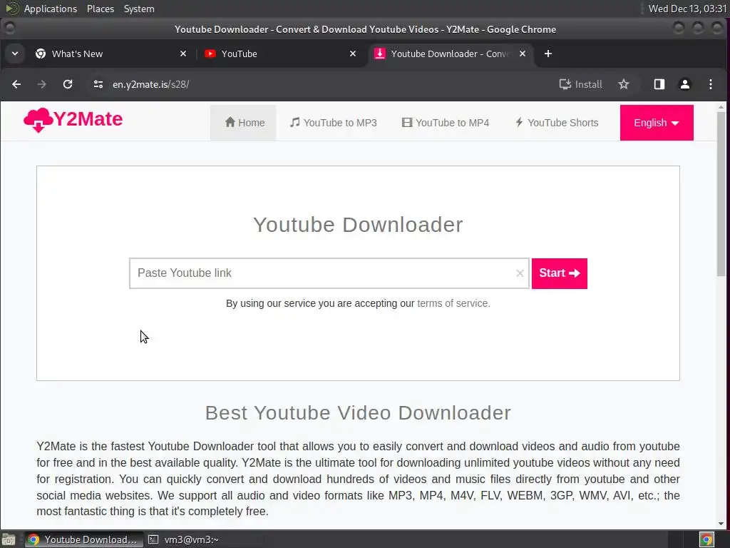
Task: Open the terms of service link
Action: click(x=453, y=303)
